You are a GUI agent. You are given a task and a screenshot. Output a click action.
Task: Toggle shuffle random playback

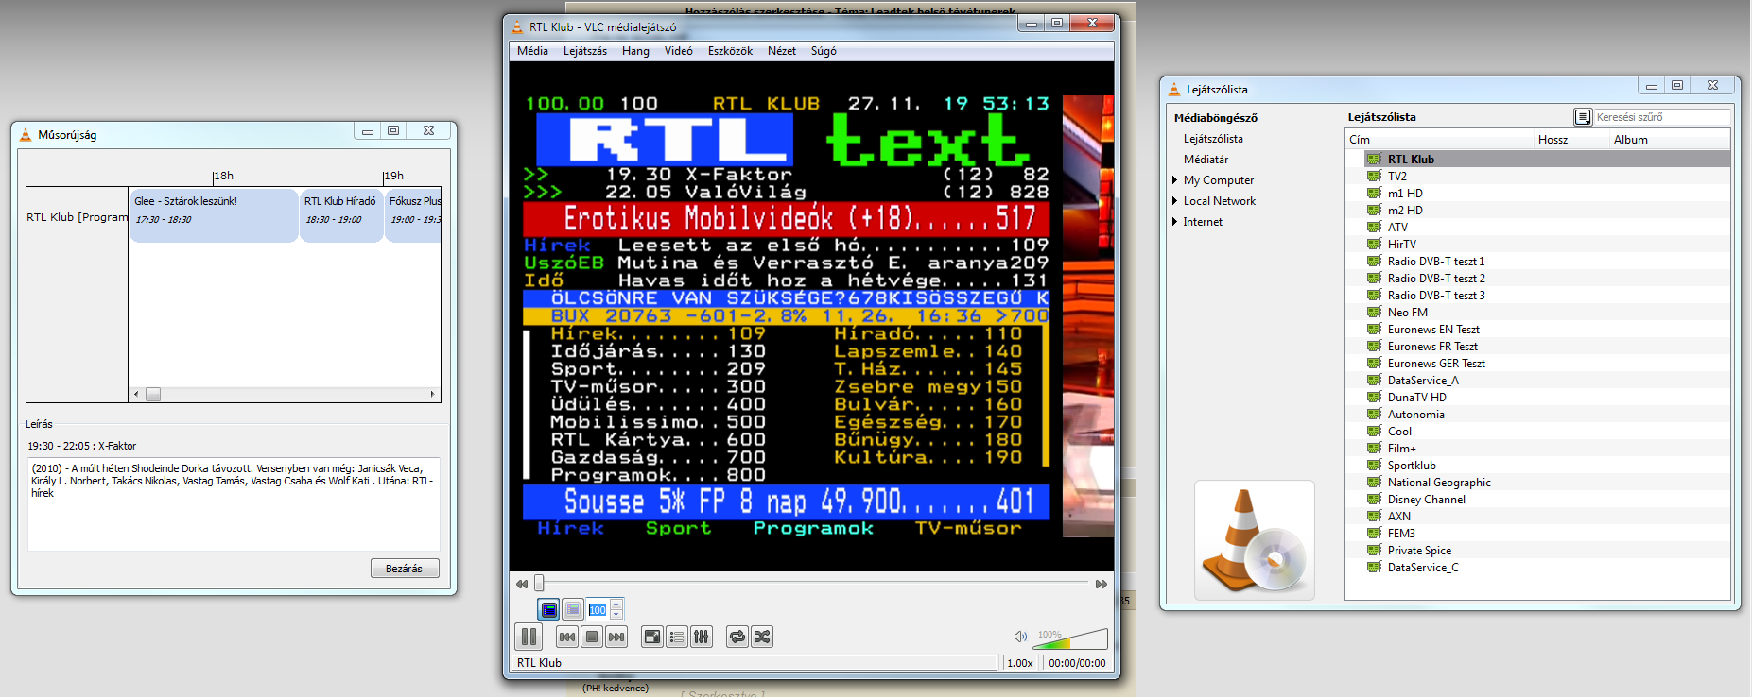[762, 637]
